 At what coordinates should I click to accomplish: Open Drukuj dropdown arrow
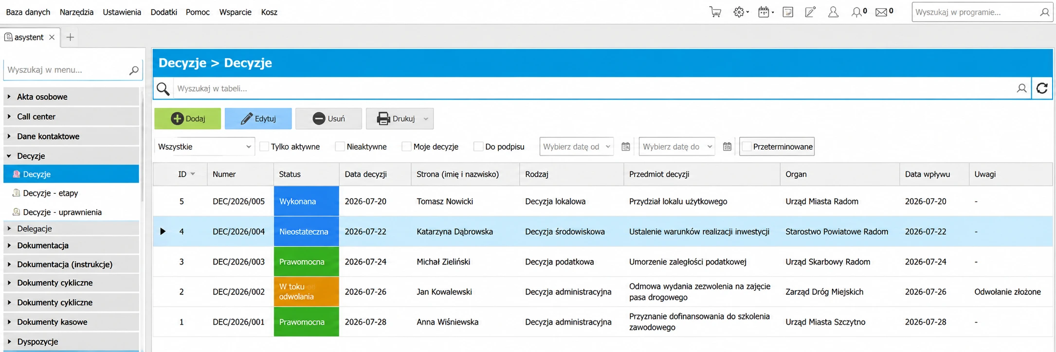pyautogui.click(x=426, y=119)
